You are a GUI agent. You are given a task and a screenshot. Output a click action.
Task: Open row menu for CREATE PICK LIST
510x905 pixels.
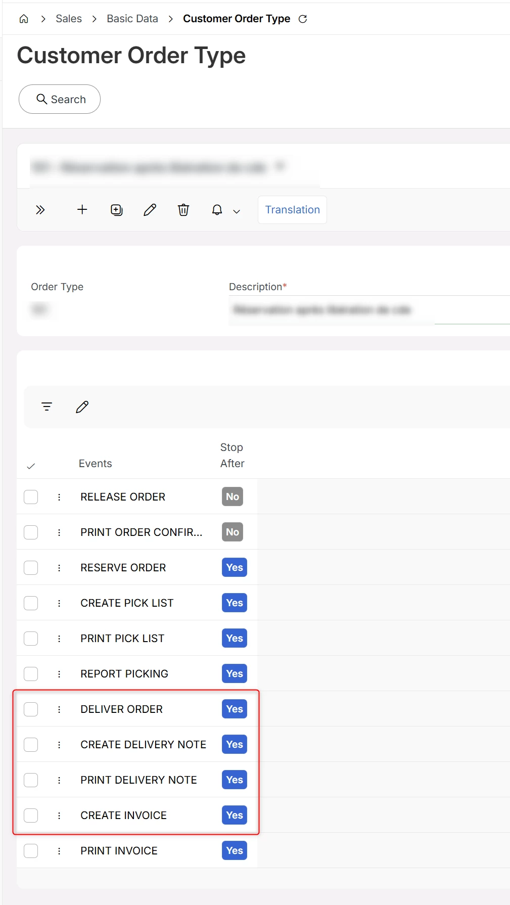(x=59, y=603)
